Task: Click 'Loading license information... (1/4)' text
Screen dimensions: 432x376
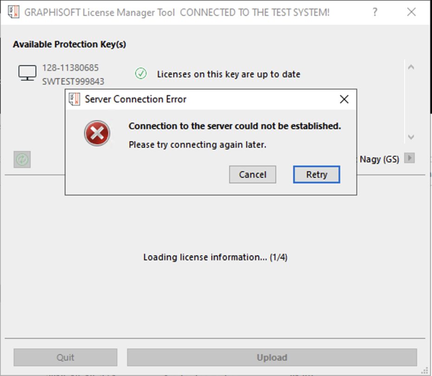Action: pyautogui.click(x=215, y=257)
